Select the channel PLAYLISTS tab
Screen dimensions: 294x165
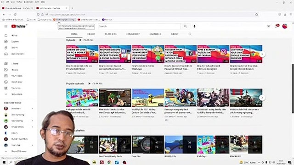(110, 34)
